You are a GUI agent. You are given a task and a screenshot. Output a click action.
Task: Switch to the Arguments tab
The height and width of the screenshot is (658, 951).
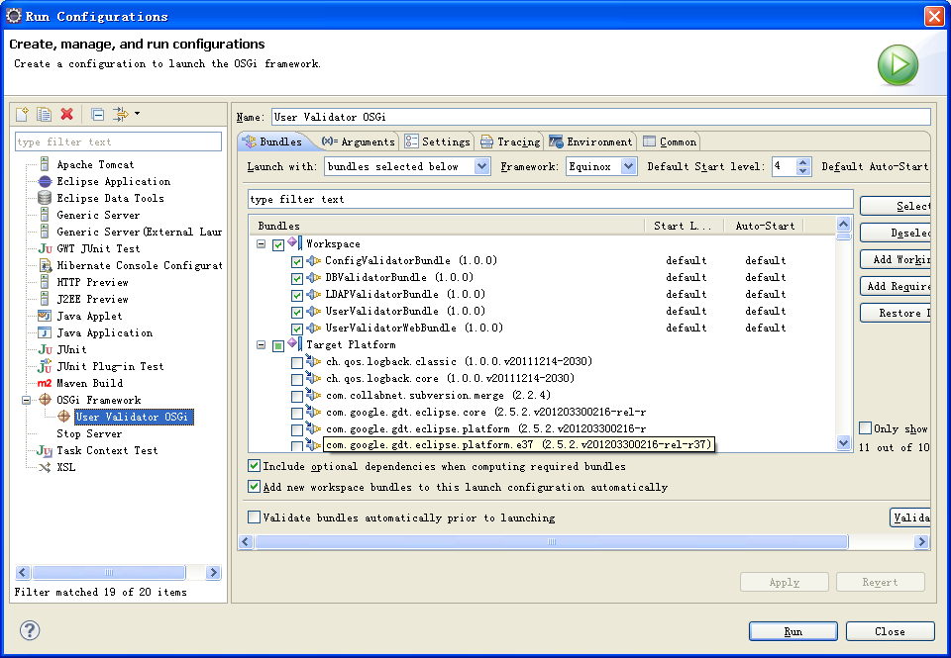[358, 141]
